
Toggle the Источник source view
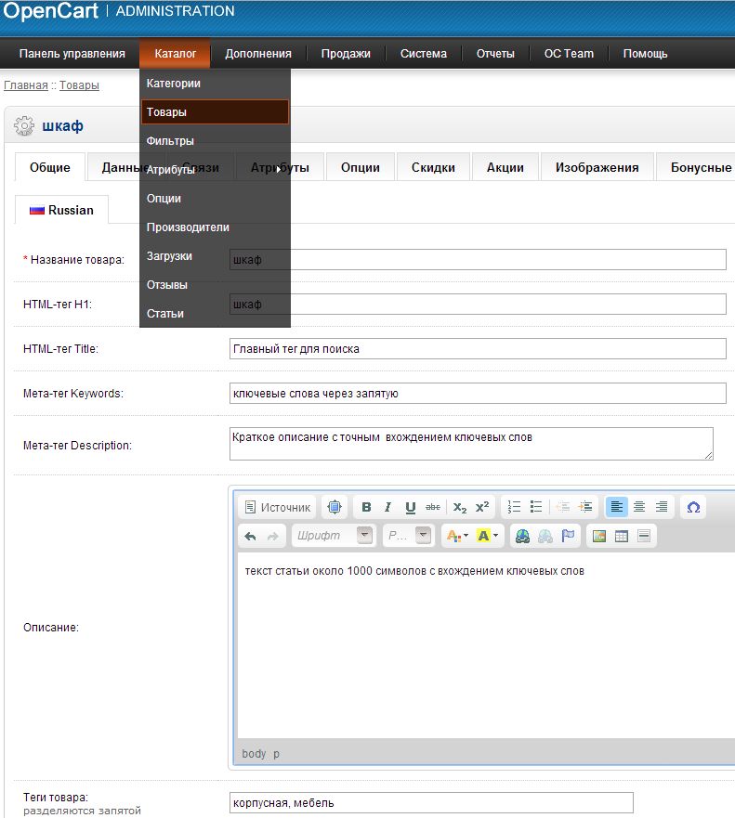coord(277,507)
